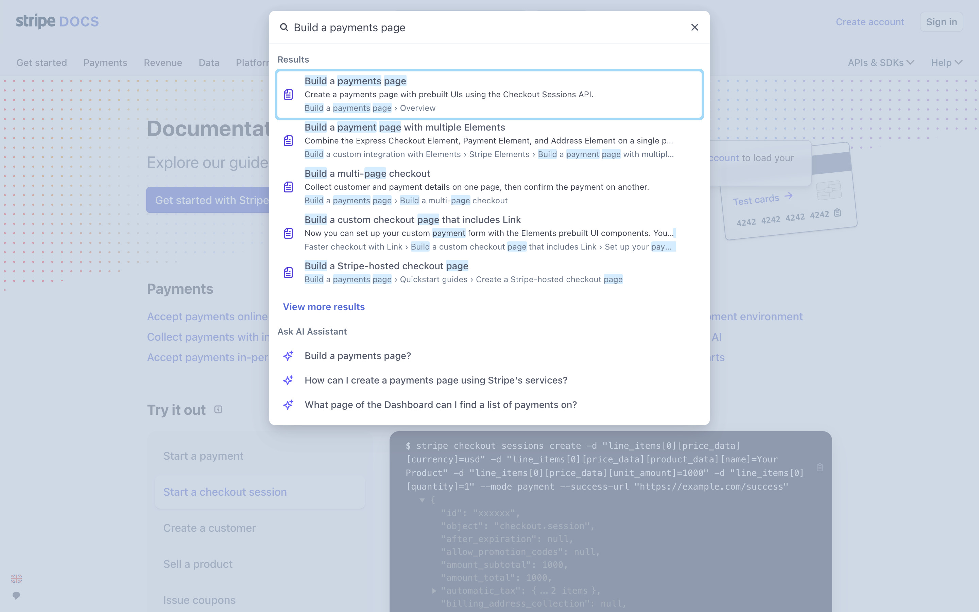Click 'View more results' link
This screenshot has width=979, height=612.
coord(324,306)
